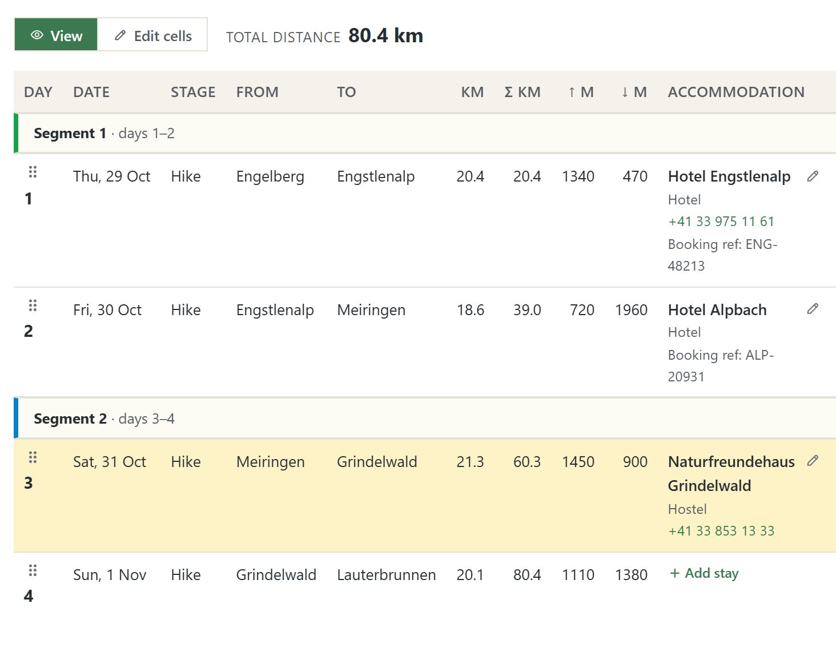Edit Hotel Engstlenalp accommodation with pencil icon
836x668 pixels.
tap(813, 176)
